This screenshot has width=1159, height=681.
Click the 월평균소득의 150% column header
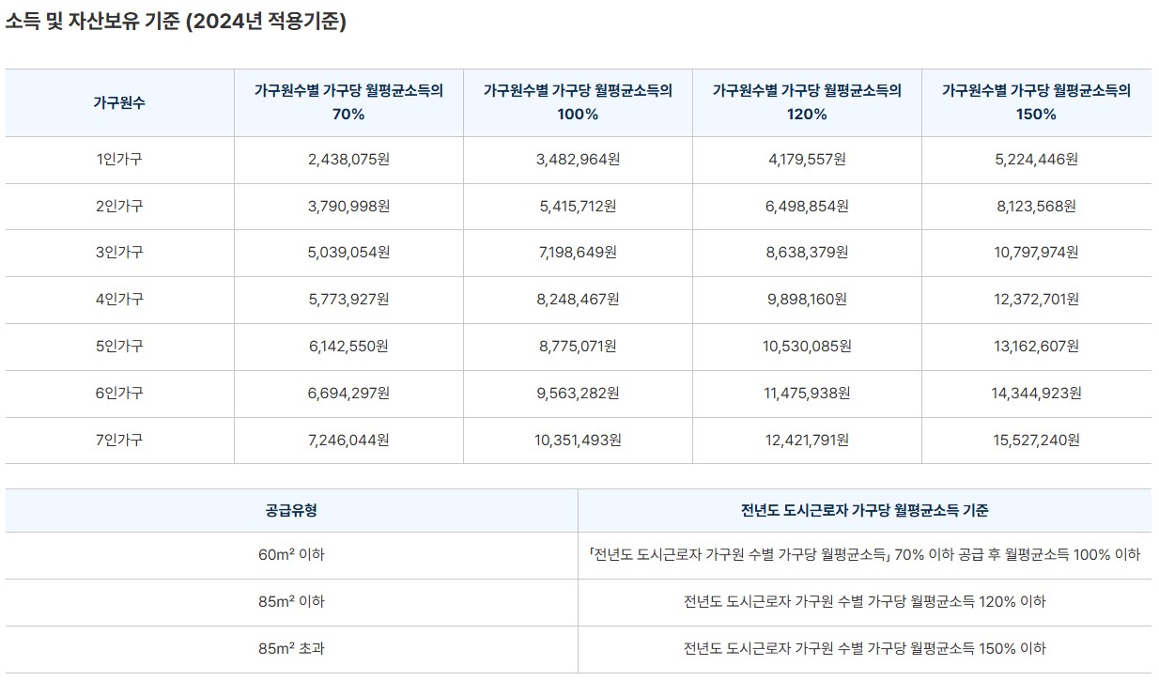click(1038, 104)
